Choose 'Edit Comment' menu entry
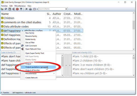Image resolution: width=137 pixels, height=96 pixels. 38,46
